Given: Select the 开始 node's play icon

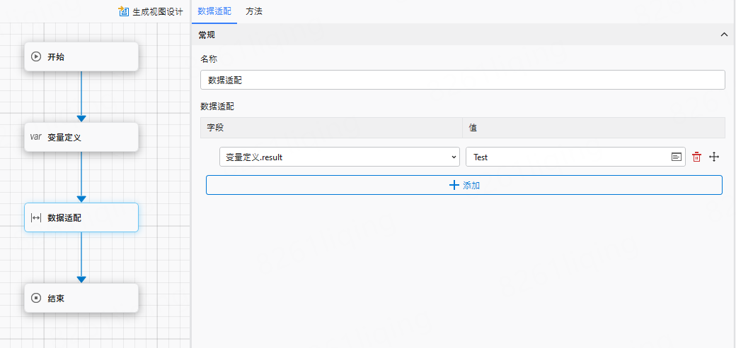Looking at the screenshot, I should point(36,56).
